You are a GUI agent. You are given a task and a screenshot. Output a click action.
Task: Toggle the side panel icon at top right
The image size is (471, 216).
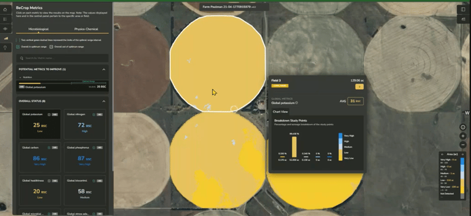pos(463,9)
